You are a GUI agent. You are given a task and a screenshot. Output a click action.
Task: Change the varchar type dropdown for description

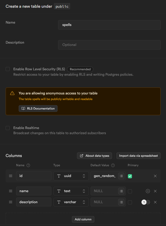click(x=71, y=202)
